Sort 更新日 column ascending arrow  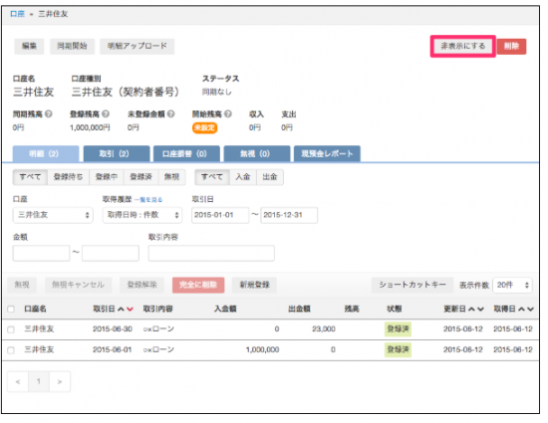click(x=471, y=309)
